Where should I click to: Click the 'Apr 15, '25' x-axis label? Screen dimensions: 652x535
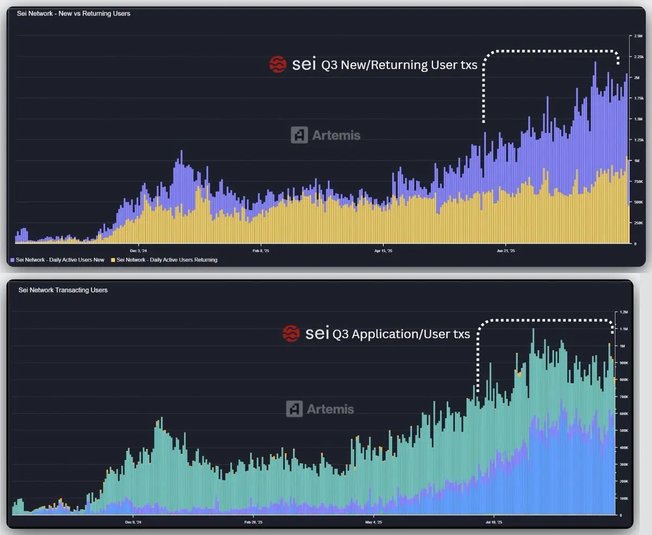pos(383,251)
